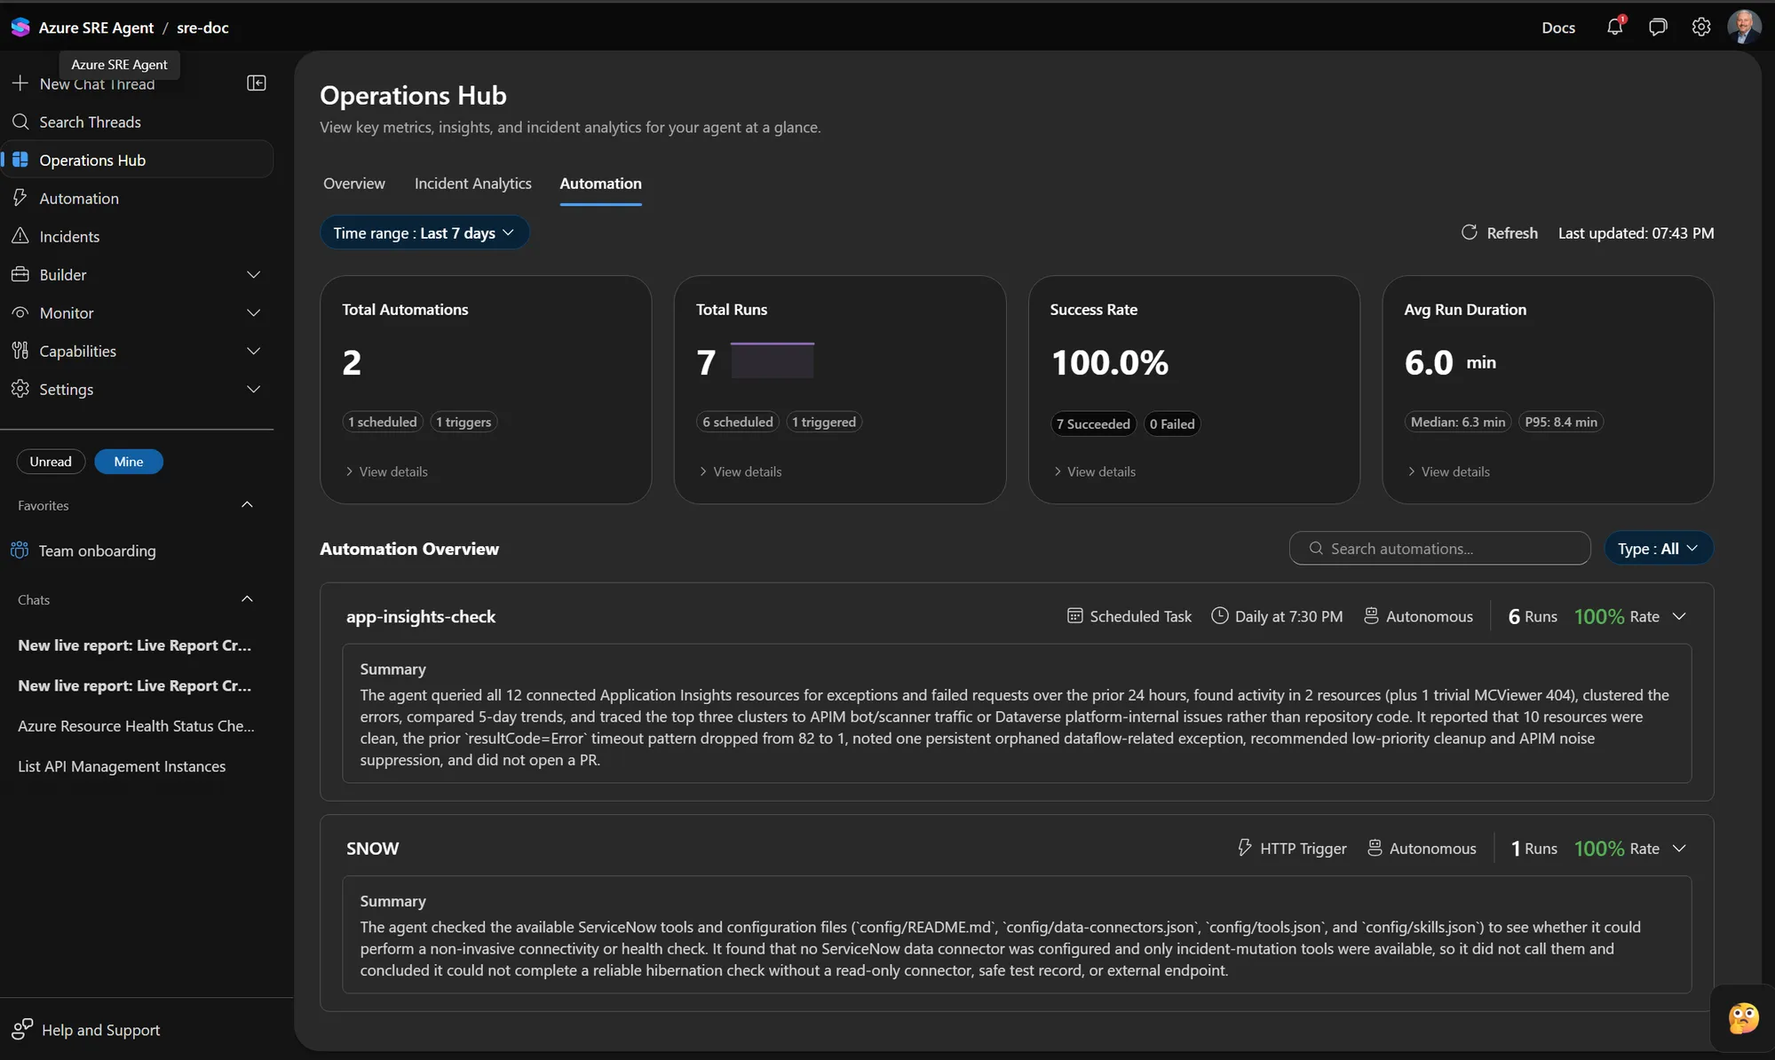The height and width of the screenshot is (1060, 1775).
Task: Click the Operations Hub grid icon
Action: [x=20, y=160]
